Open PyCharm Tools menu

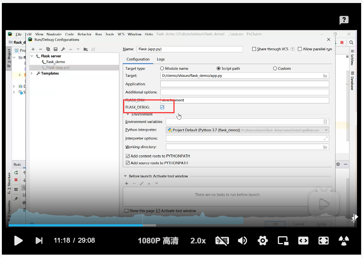pos(110,34)
